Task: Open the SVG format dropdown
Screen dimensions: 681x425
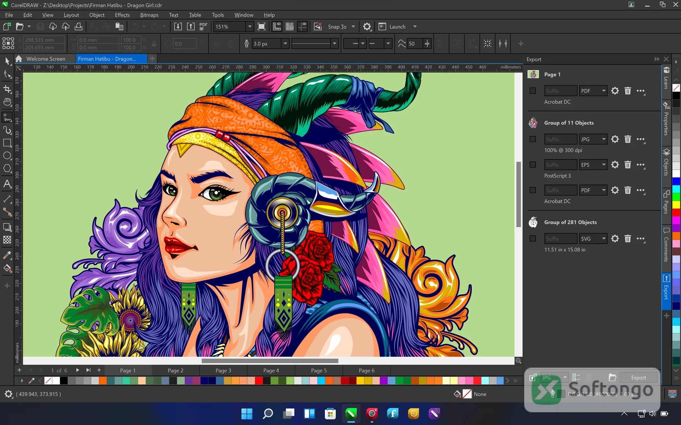Action: click(x=593, y=239)
